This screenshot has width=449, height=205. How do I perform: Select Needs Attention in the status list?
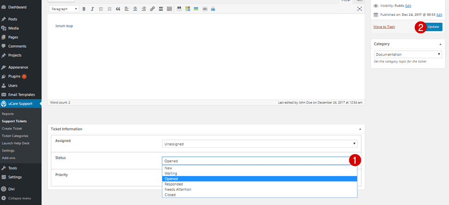pos(259,189)
